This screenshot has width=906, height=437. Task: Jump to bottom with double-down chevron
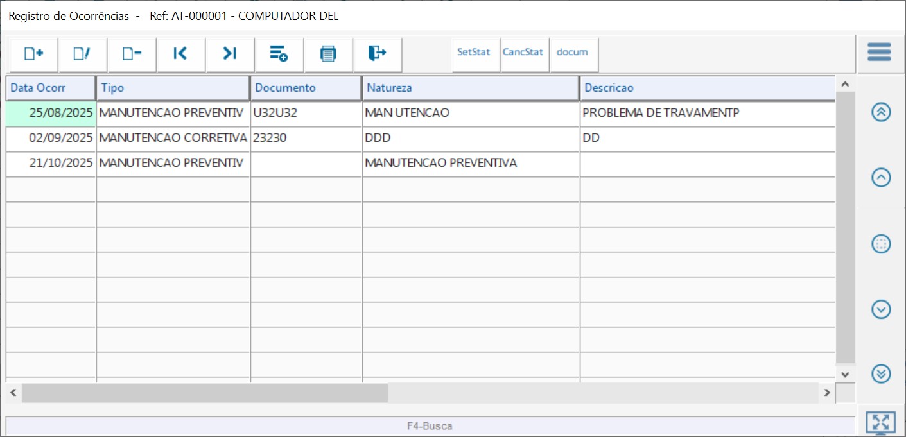tap(881, 373)
